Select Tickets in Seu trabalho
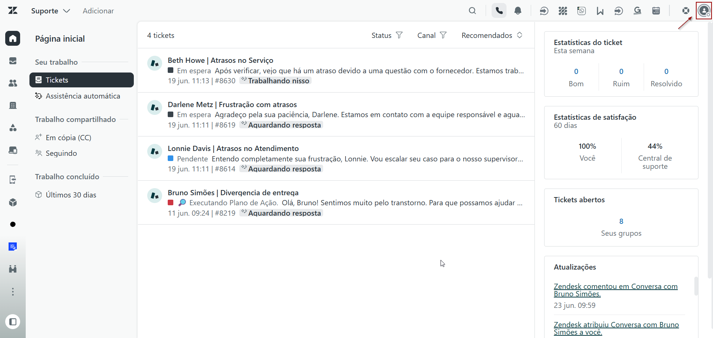 [82, 80]
